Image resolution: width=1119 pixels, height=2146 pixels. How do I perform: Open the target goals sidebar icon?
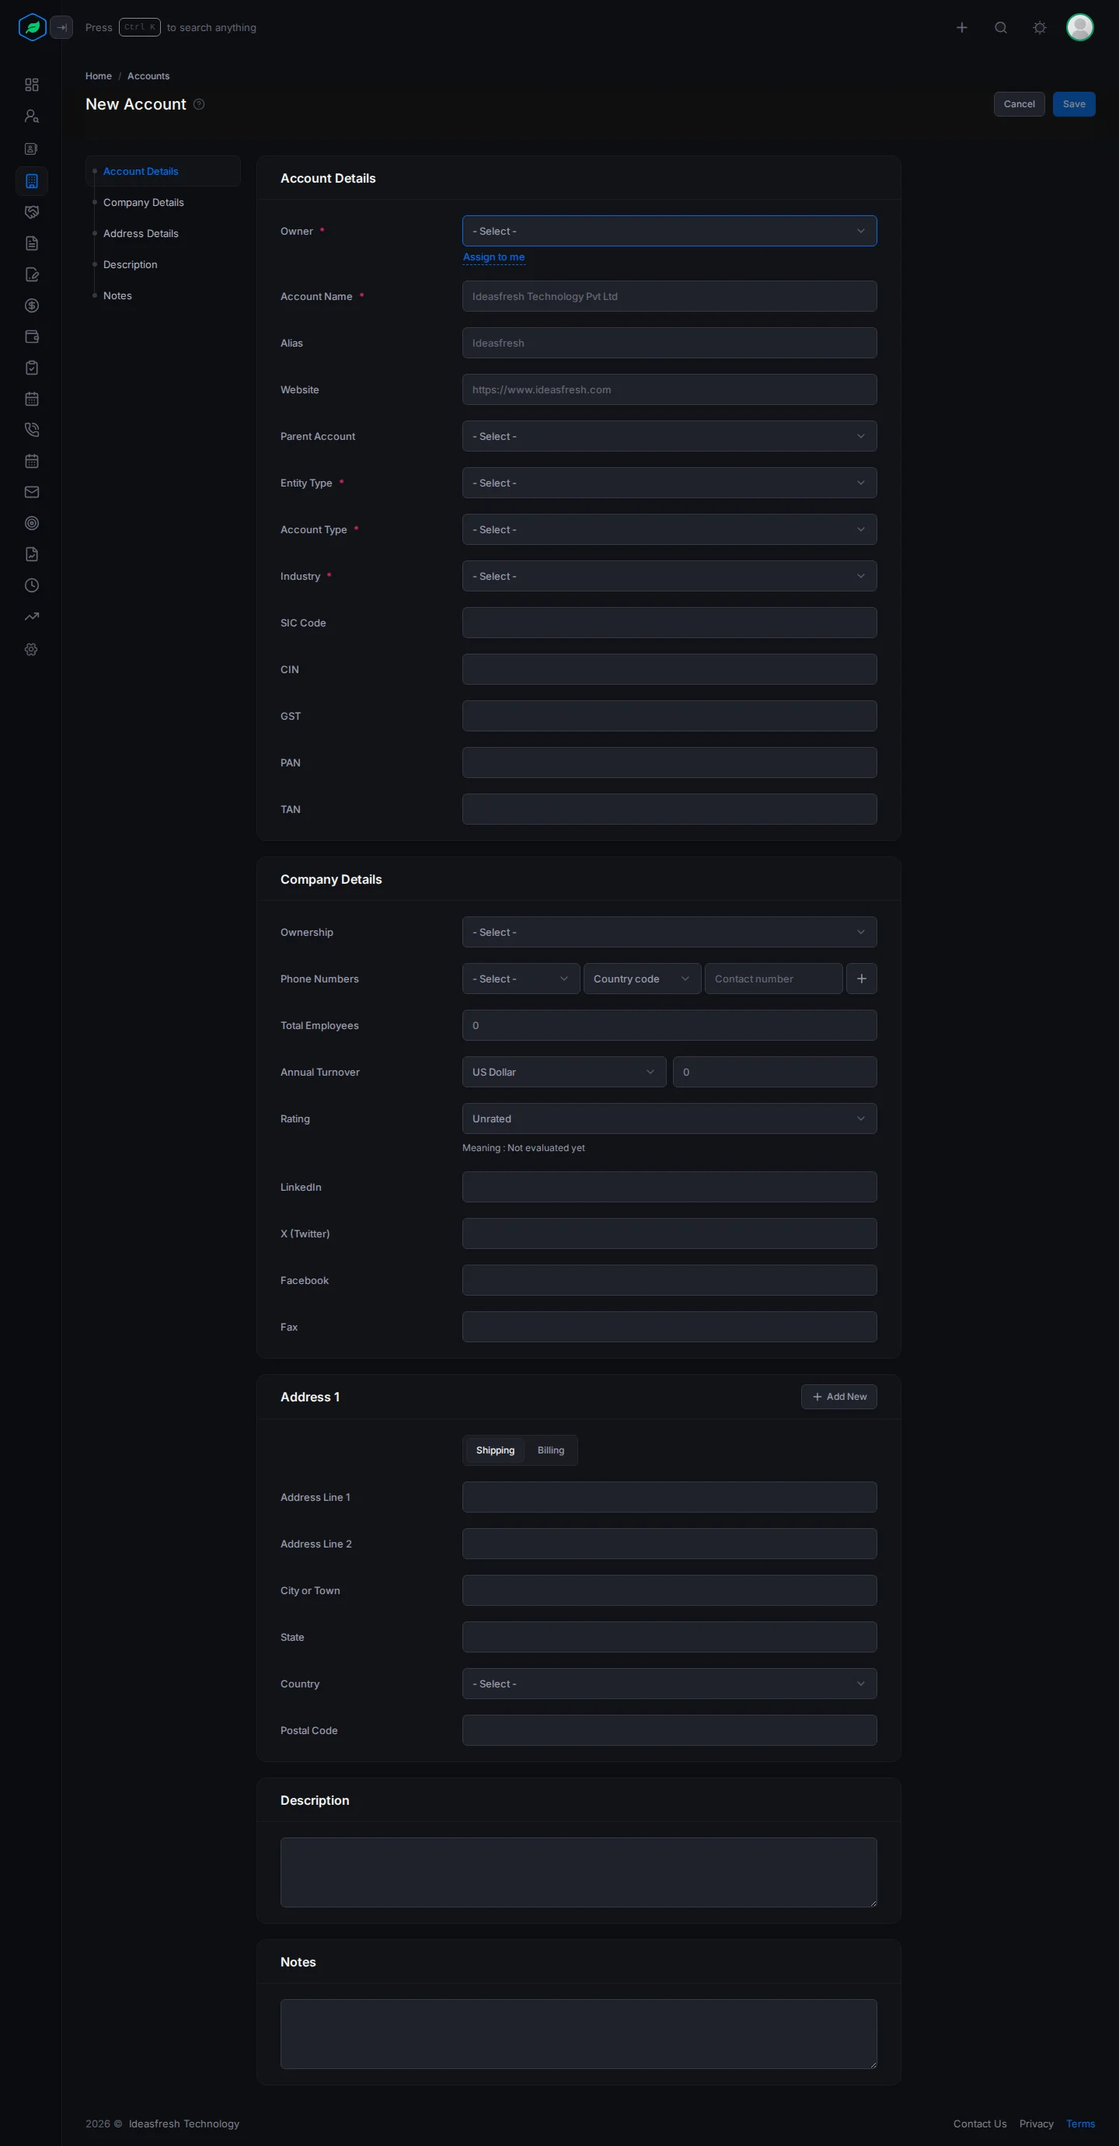[x=32, y=523]
